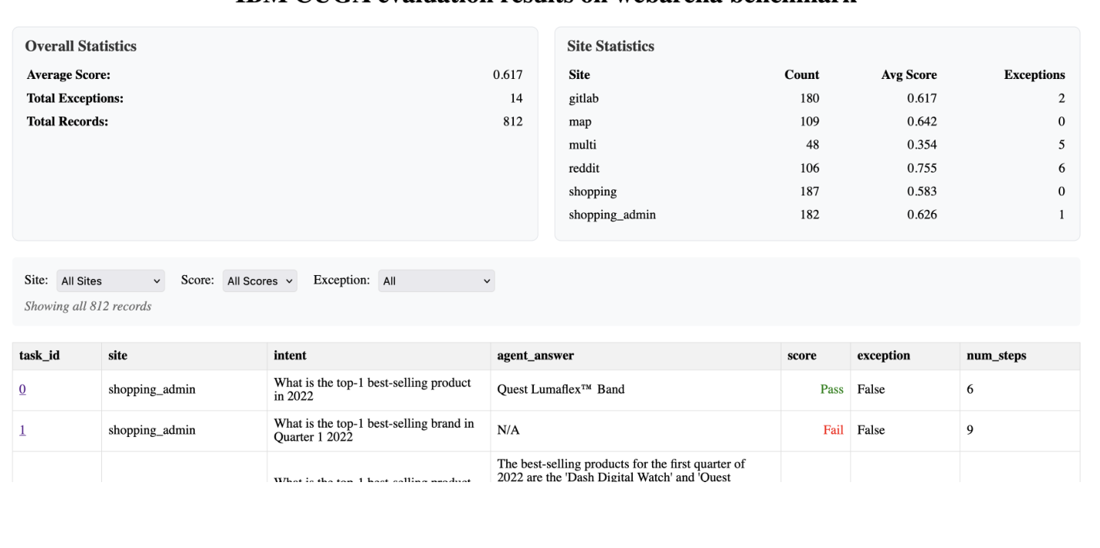This screenshot has height=548, width=1100.
Task: Click the reddit entry in Site Statistics
Action: pos(585,168)
